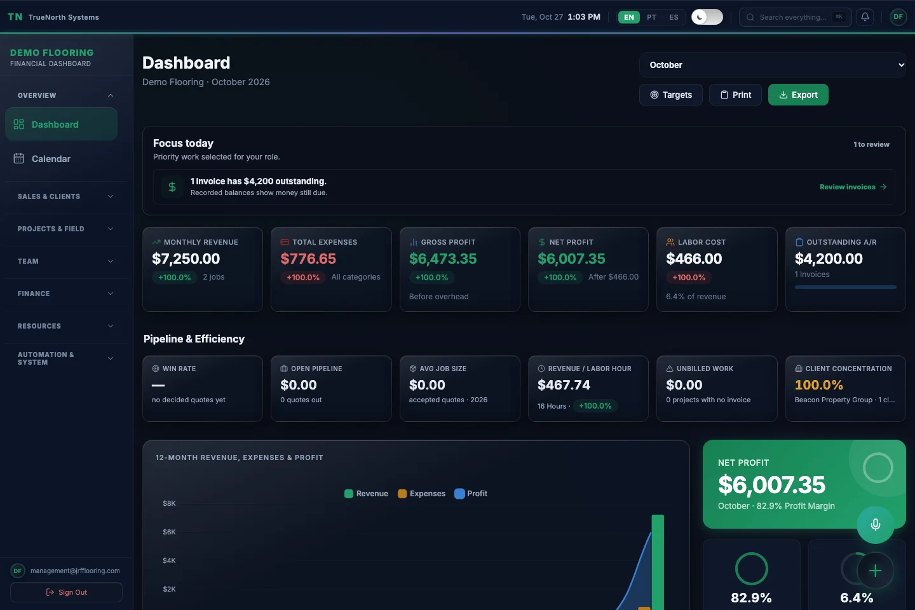Click the Avg Job Size cube icon
The width and height of the screenshot is (915, 610).
coord(413,369)
